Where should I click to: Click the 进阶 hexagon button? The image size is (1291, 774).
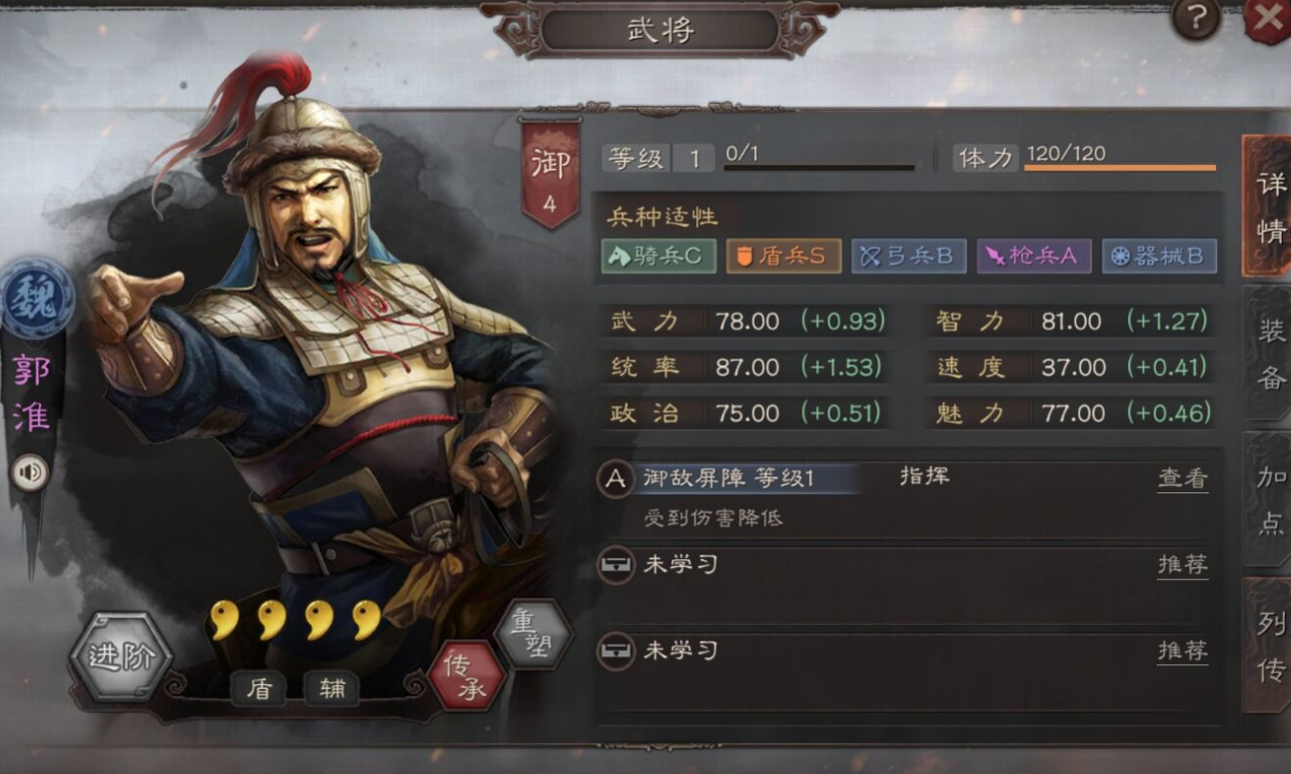click(122, 657)
